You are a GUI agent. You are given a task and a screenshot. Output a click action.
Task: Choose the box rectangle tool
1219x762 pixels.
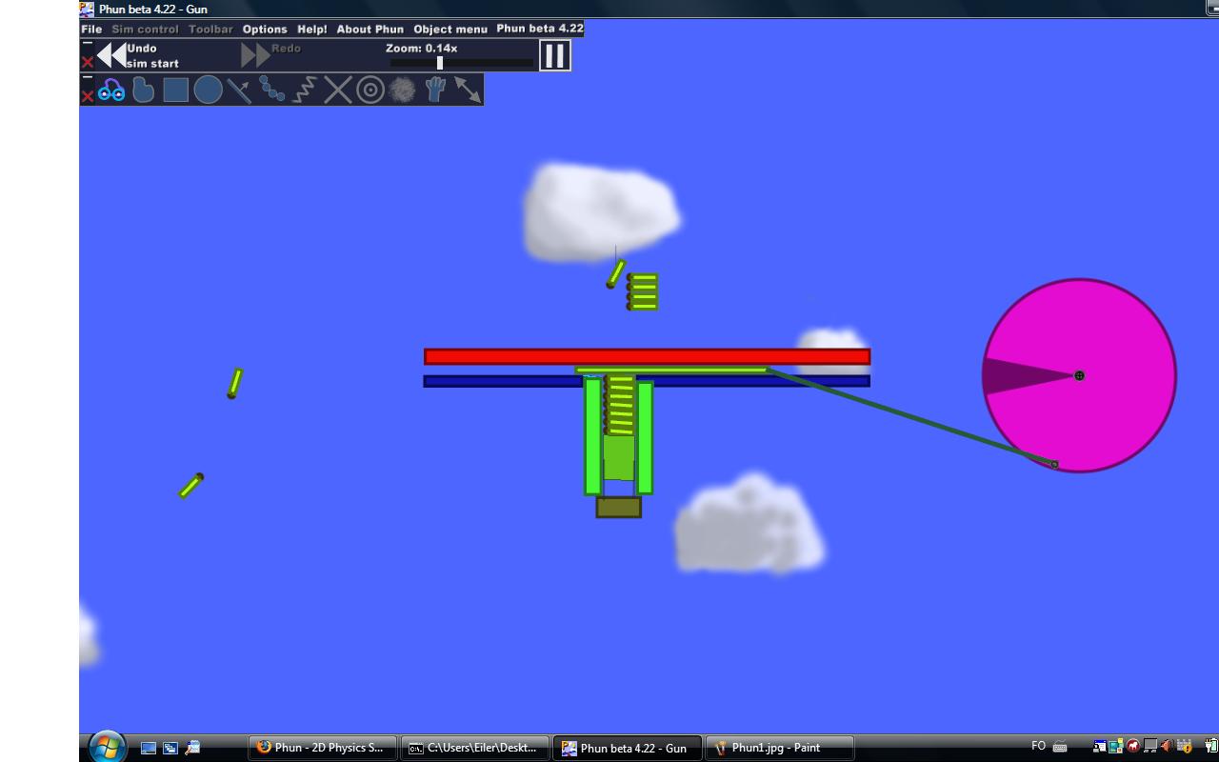pyautogui.click(x=175, y=90)
